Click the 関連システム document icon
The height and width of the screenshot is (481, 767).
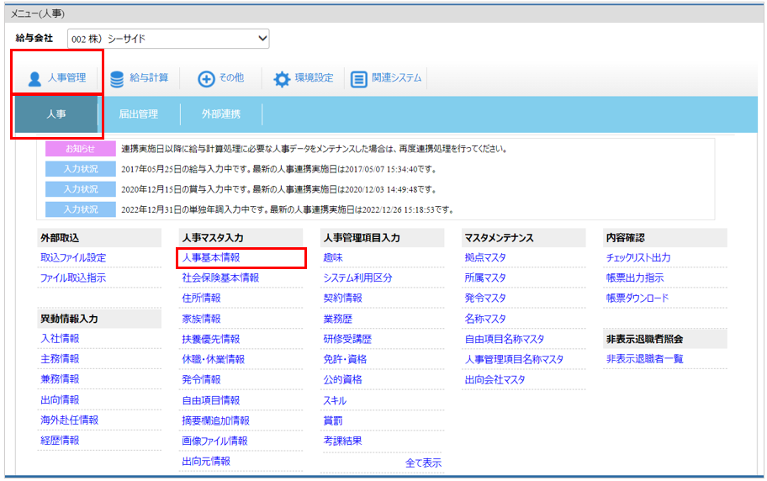tap(358, 79)
